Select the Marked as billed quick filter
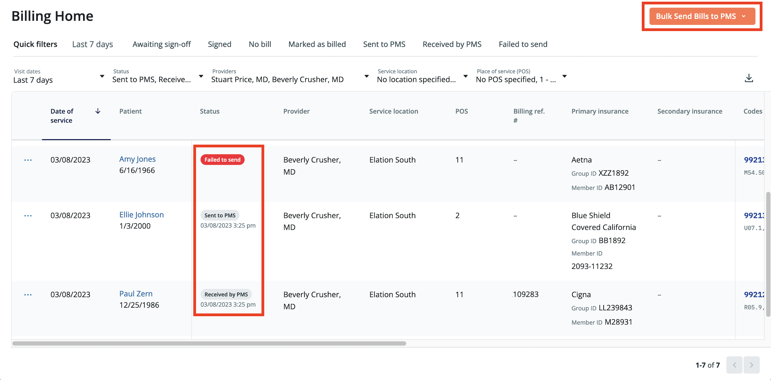This screenshot has height=380, width=771. pyautogui.click(x=317, y=44)
